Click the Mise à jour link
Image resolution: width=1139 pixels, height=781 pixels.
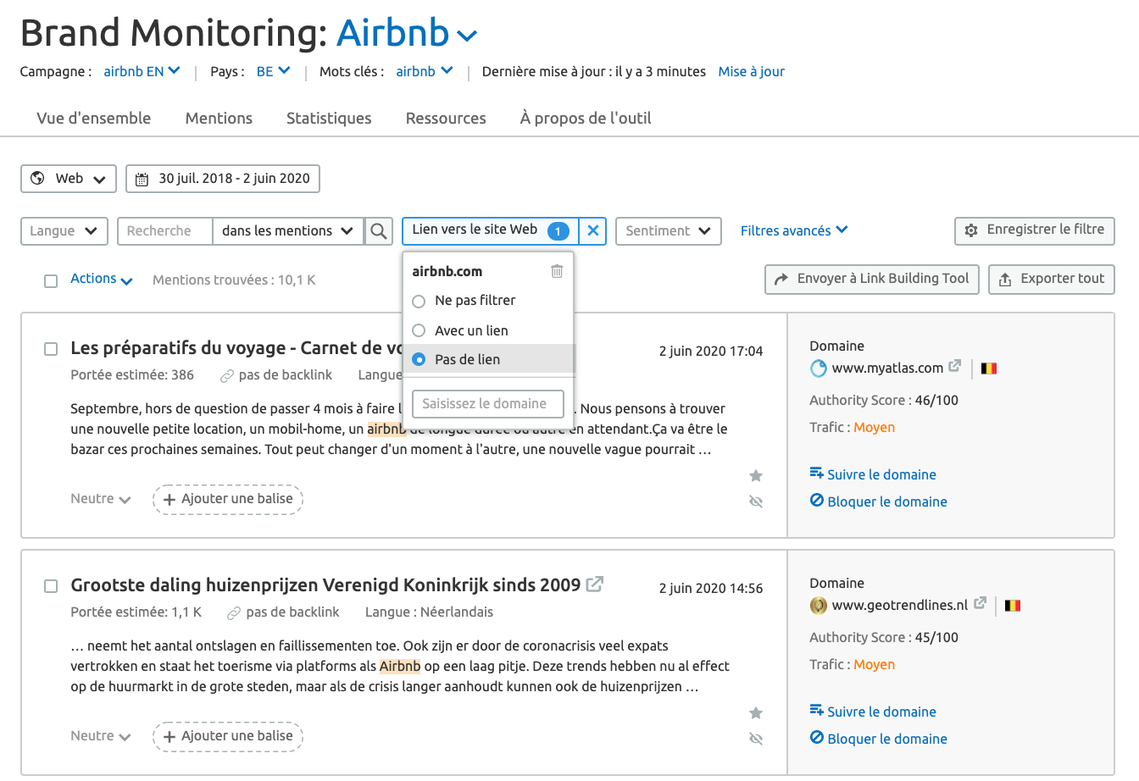point(751,72)
